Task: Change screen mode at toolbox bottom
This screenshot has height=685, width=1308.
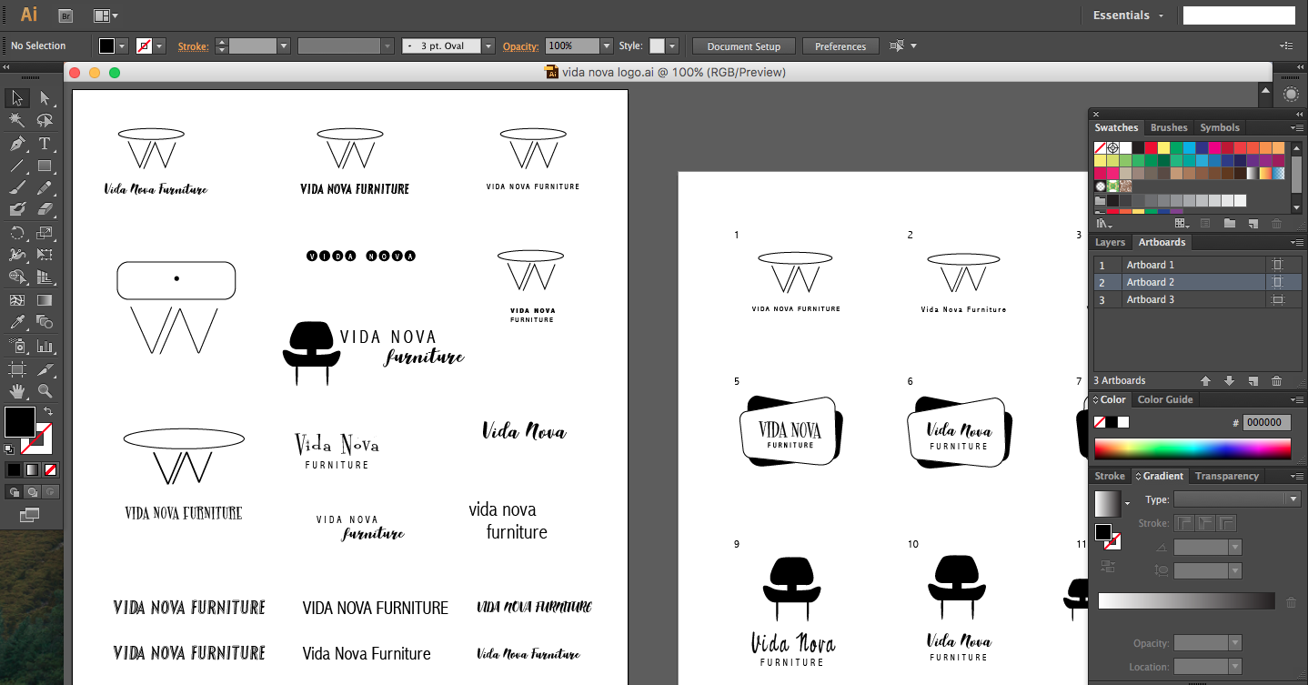Action: (x=29, y=515)
